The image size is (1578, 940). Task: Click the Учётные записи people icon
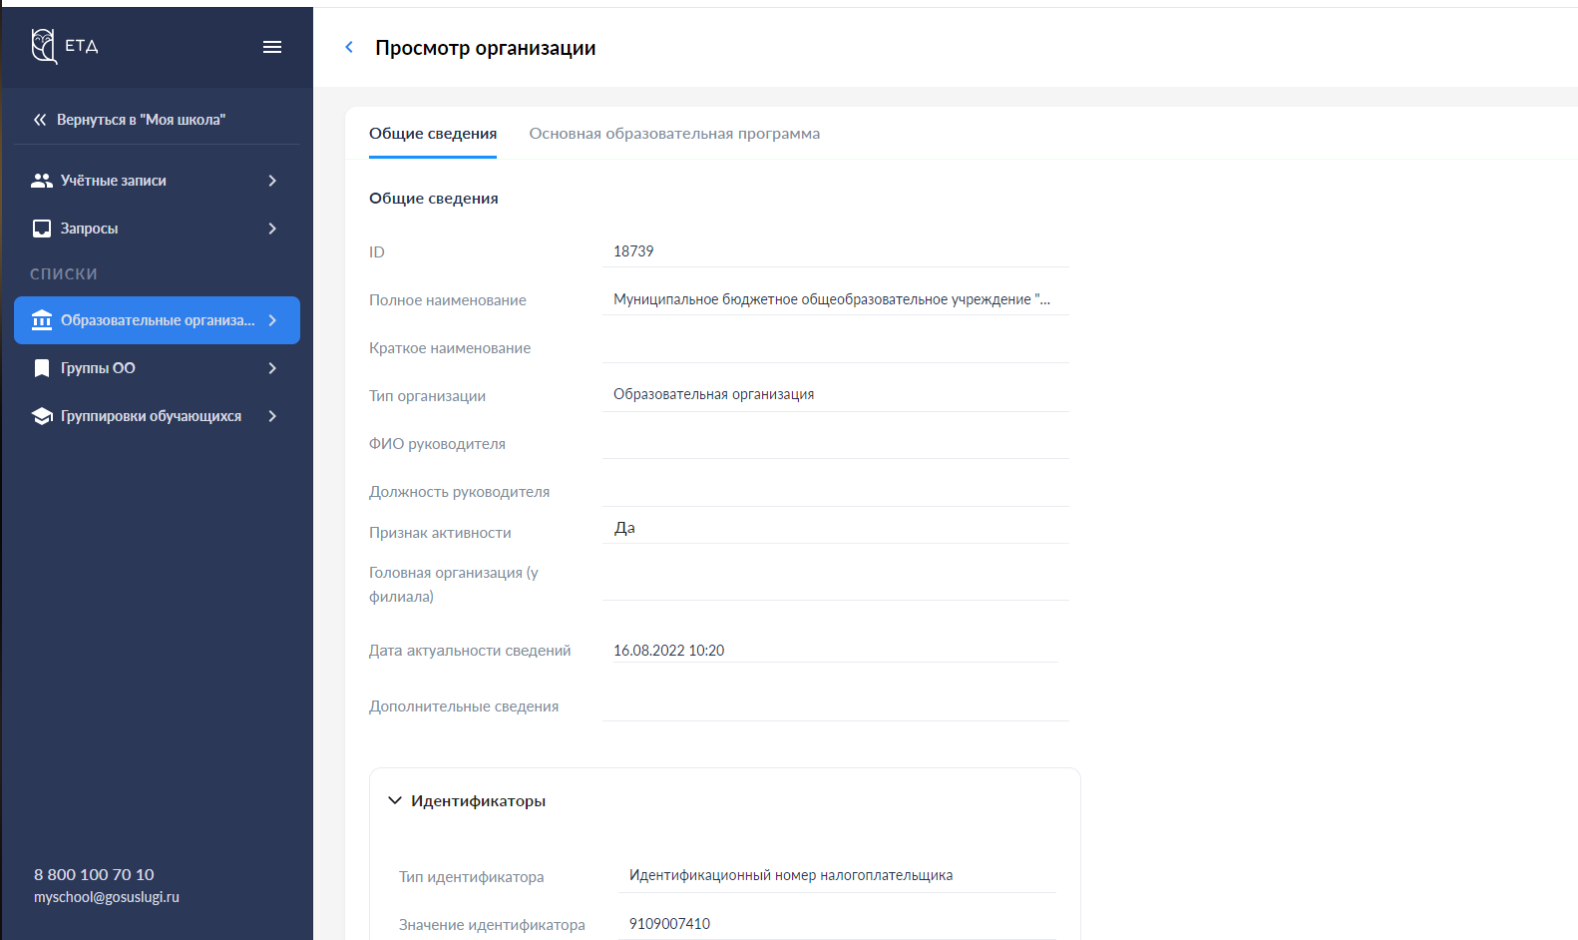pos(42,181)
